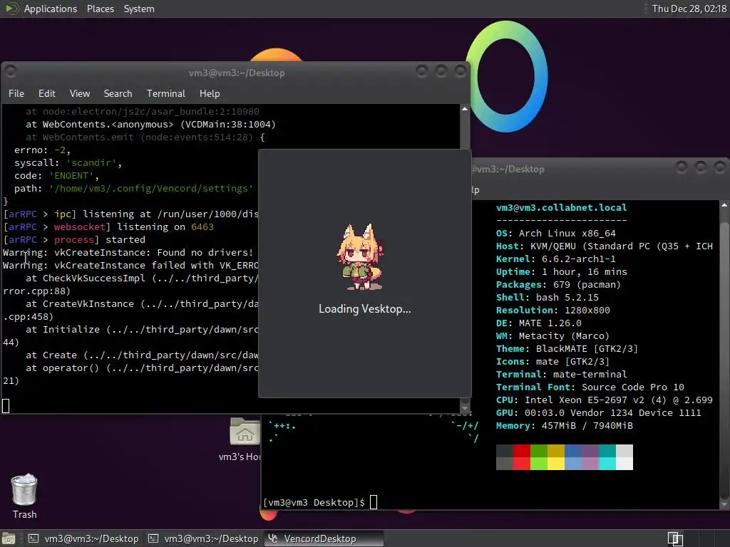Click the light blue neofetch color block
Viewport: 730px width, 547px height.
[x=573, y=463]
